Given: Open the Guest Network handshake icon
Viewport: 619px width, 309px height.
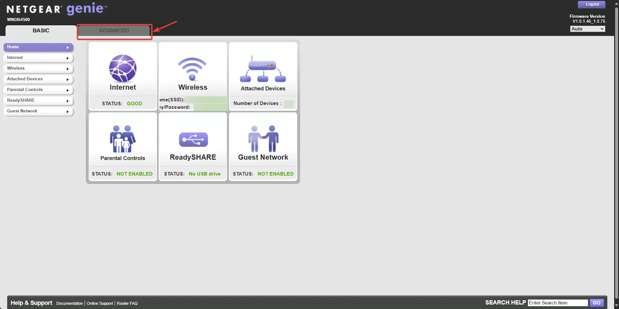Looking at the screenshot, I should pos(263,139).
